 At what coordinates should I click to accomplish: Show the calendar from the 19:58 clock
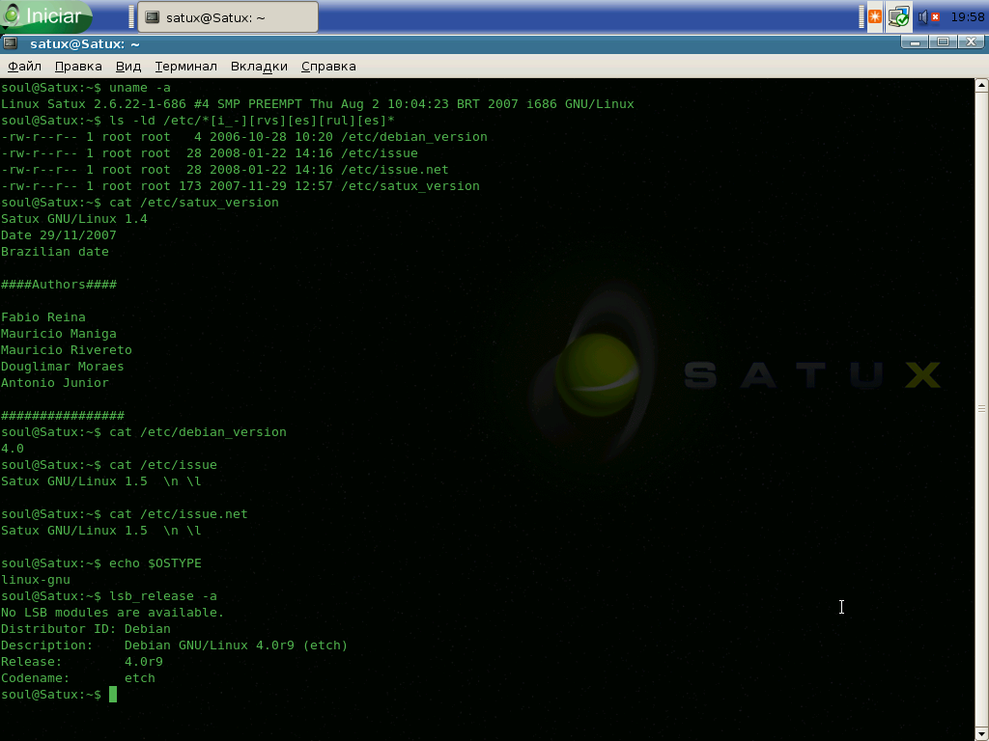click(967, 17)
